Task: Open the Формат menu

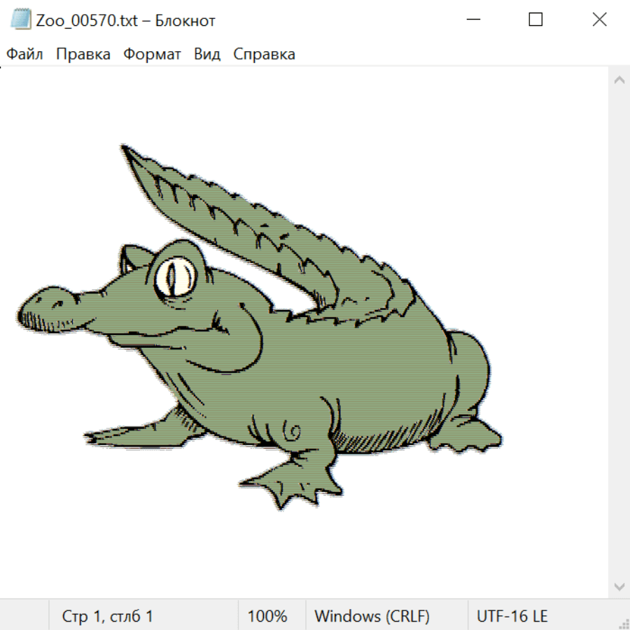Action: click(x=152, y=55)
